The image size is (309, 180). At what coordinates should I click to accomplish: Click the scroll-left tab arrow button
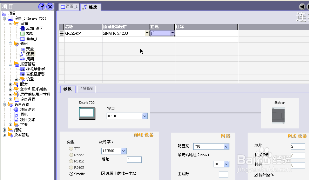pos(302,7)
